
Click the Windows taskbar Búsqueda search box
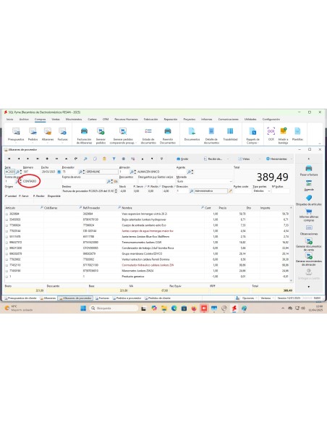click(114, 308)
